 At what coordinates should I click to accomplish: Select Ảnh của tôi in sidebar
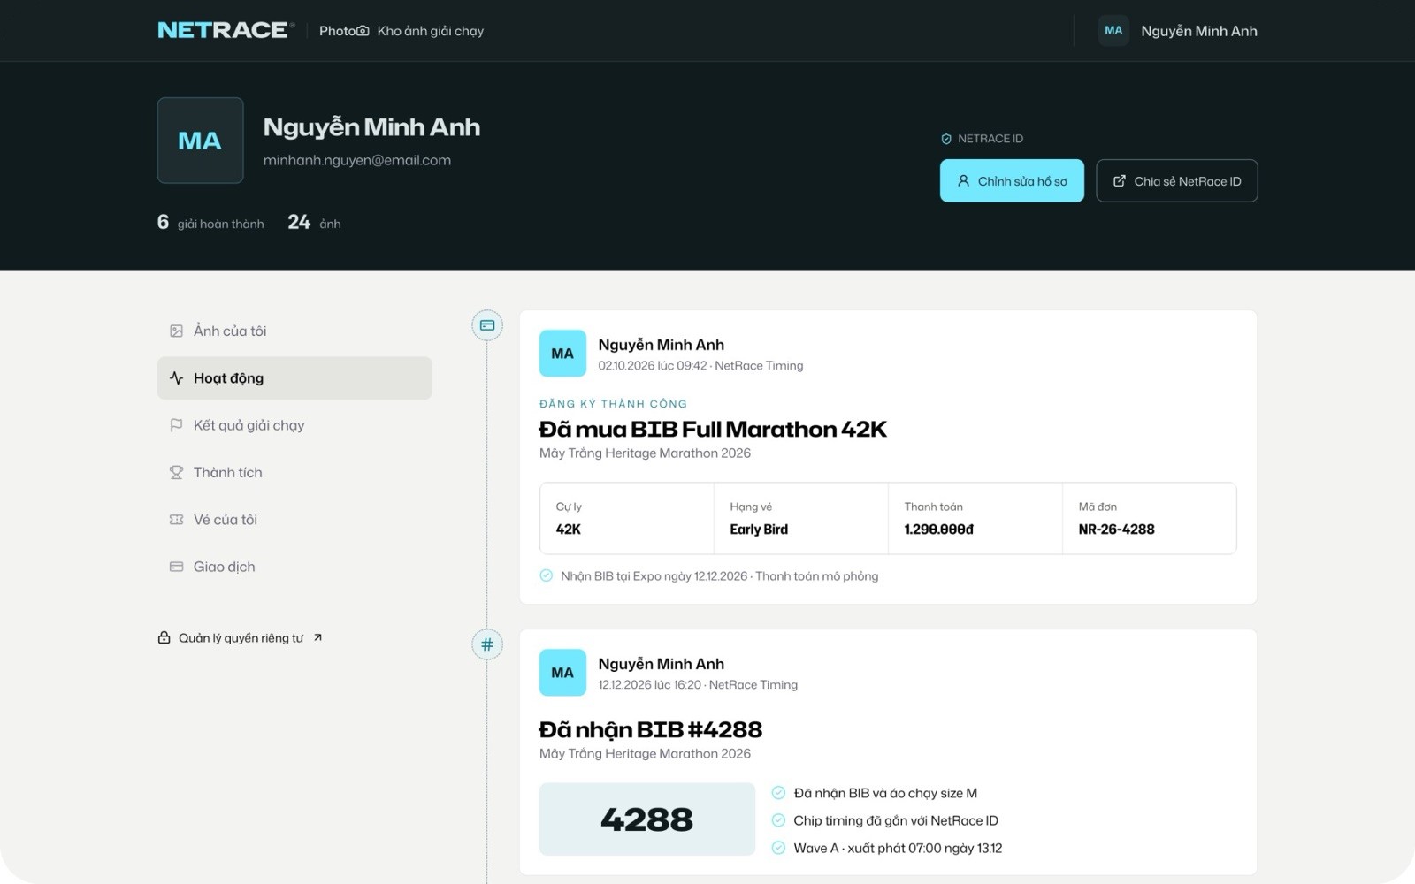pos(294,331)
